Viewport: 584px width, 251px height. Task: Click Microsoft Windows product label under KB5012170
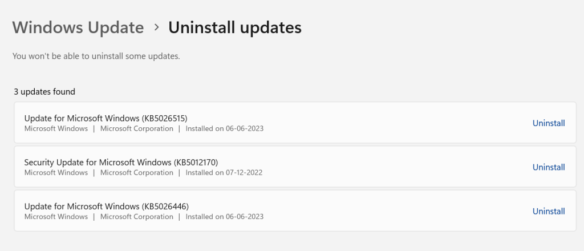[56, 173]
